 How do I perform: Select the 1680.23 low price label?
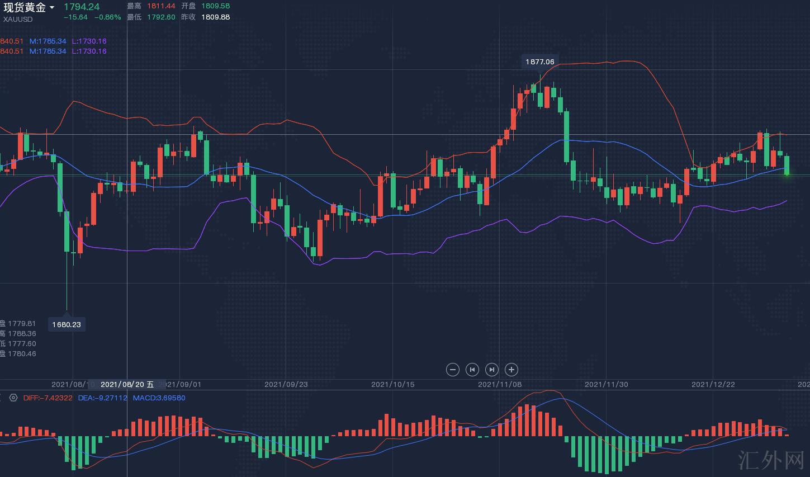click(67, 324)
